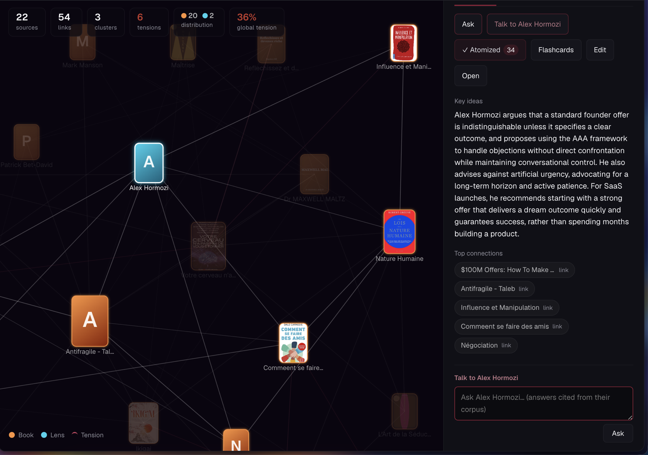Open the Antifragile - Taleb book node
The height and width of the screenshot is (455, 648).
pos(90,321)
